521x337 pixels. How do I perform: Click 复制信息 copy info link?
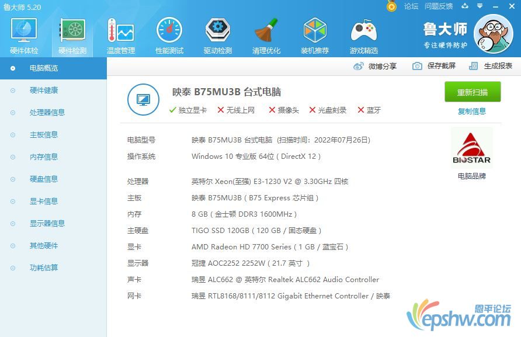tap(472, 112)
